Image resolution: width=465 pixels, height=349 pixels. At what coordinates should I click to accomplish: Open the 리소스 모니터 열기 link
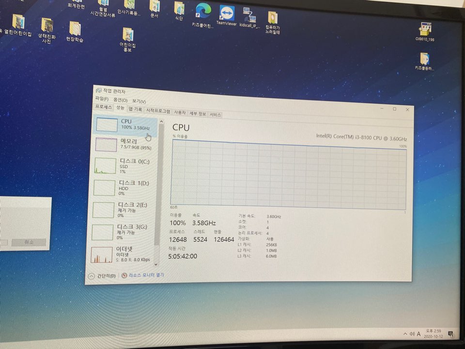[143, 275]
